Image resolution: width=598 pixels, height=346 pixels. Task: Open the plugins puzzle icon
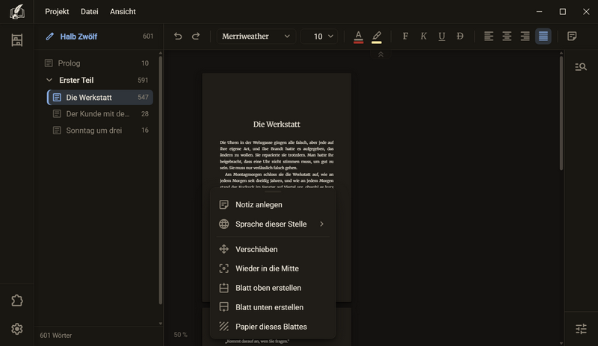coord(16,301)
